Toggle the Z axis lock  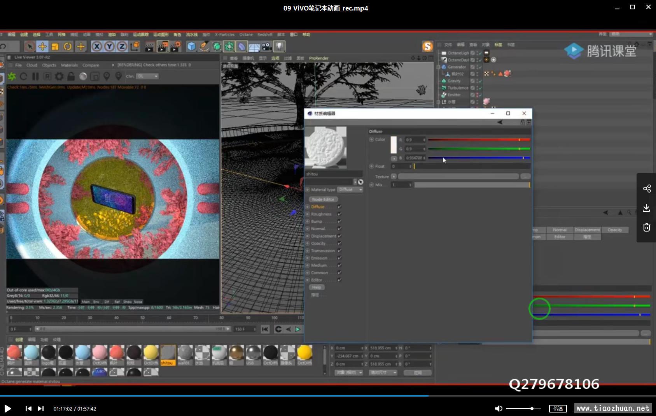coord(122,47)
